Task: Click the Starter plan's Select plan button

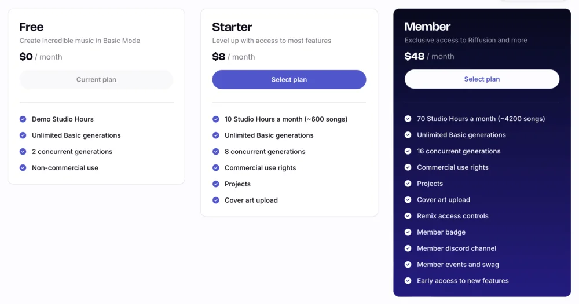Action: tap(289, 80)
